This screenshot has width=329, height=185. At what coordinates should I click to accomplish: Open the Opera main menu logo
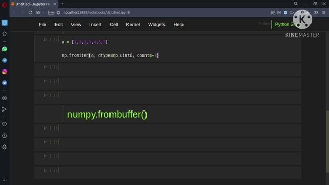(5, 5)
